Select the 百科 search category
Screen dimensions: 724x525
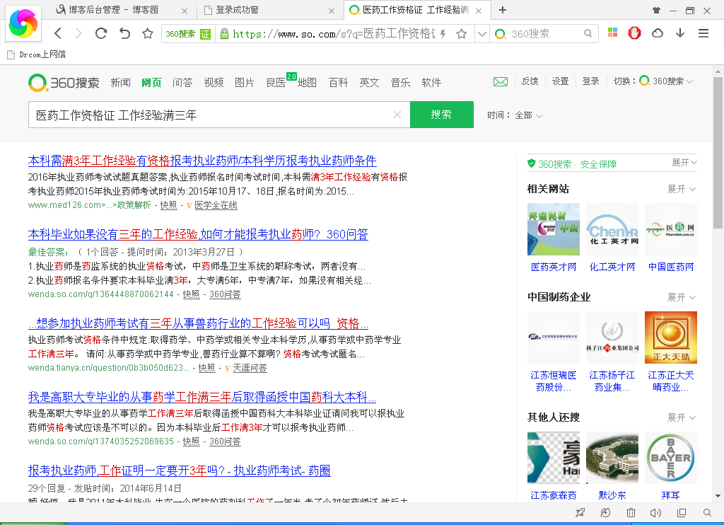(338, 83)
